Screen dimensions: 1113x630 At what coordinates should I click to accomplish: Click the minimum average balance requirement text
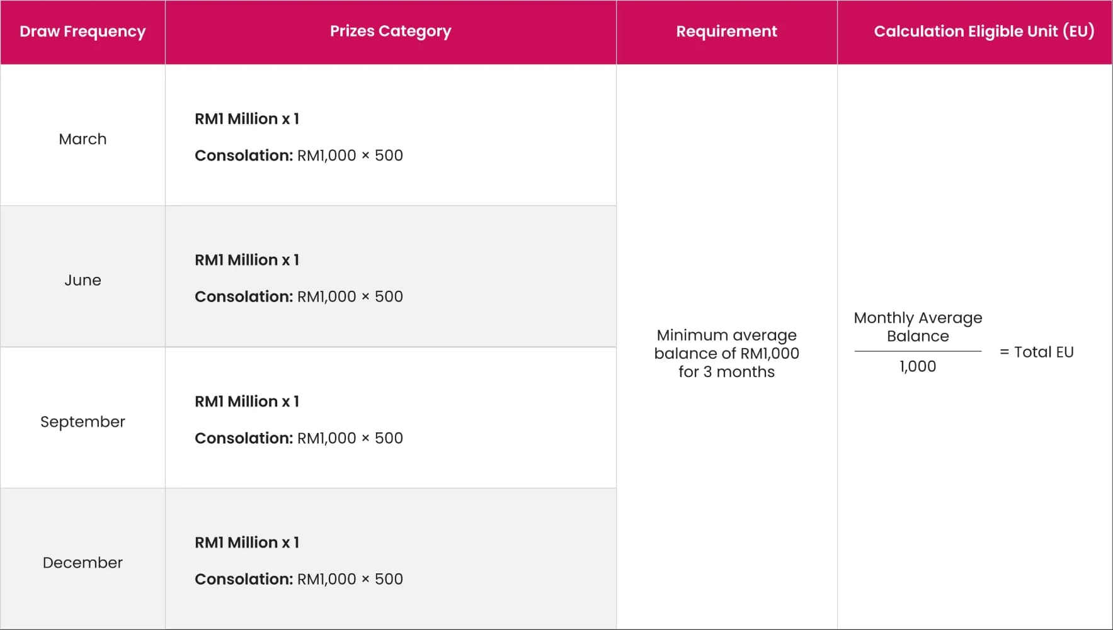pyautogui.click(x=726, y=354)
